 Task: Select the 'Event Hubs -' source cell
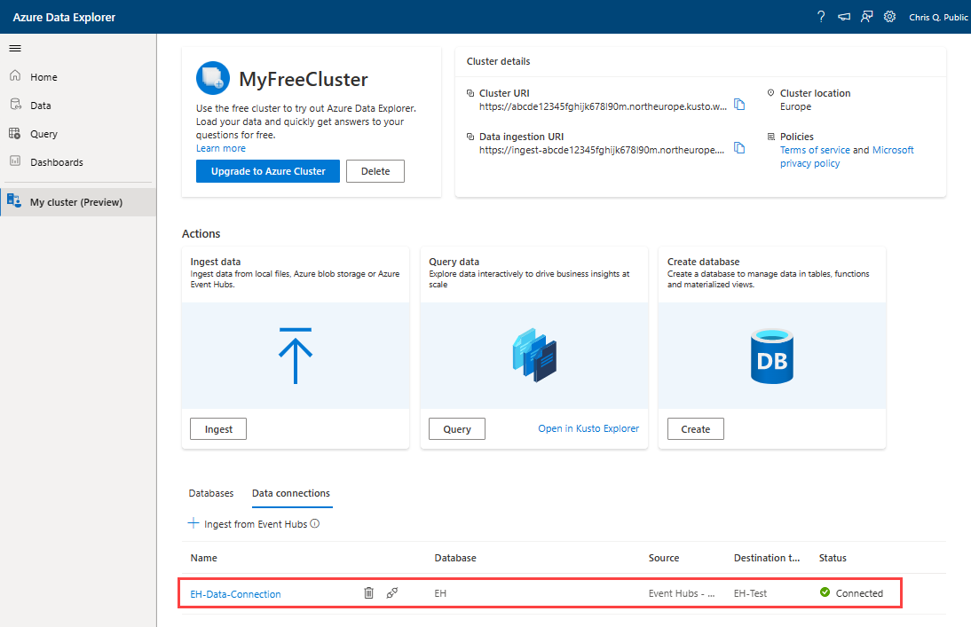(x=682, y=593)
